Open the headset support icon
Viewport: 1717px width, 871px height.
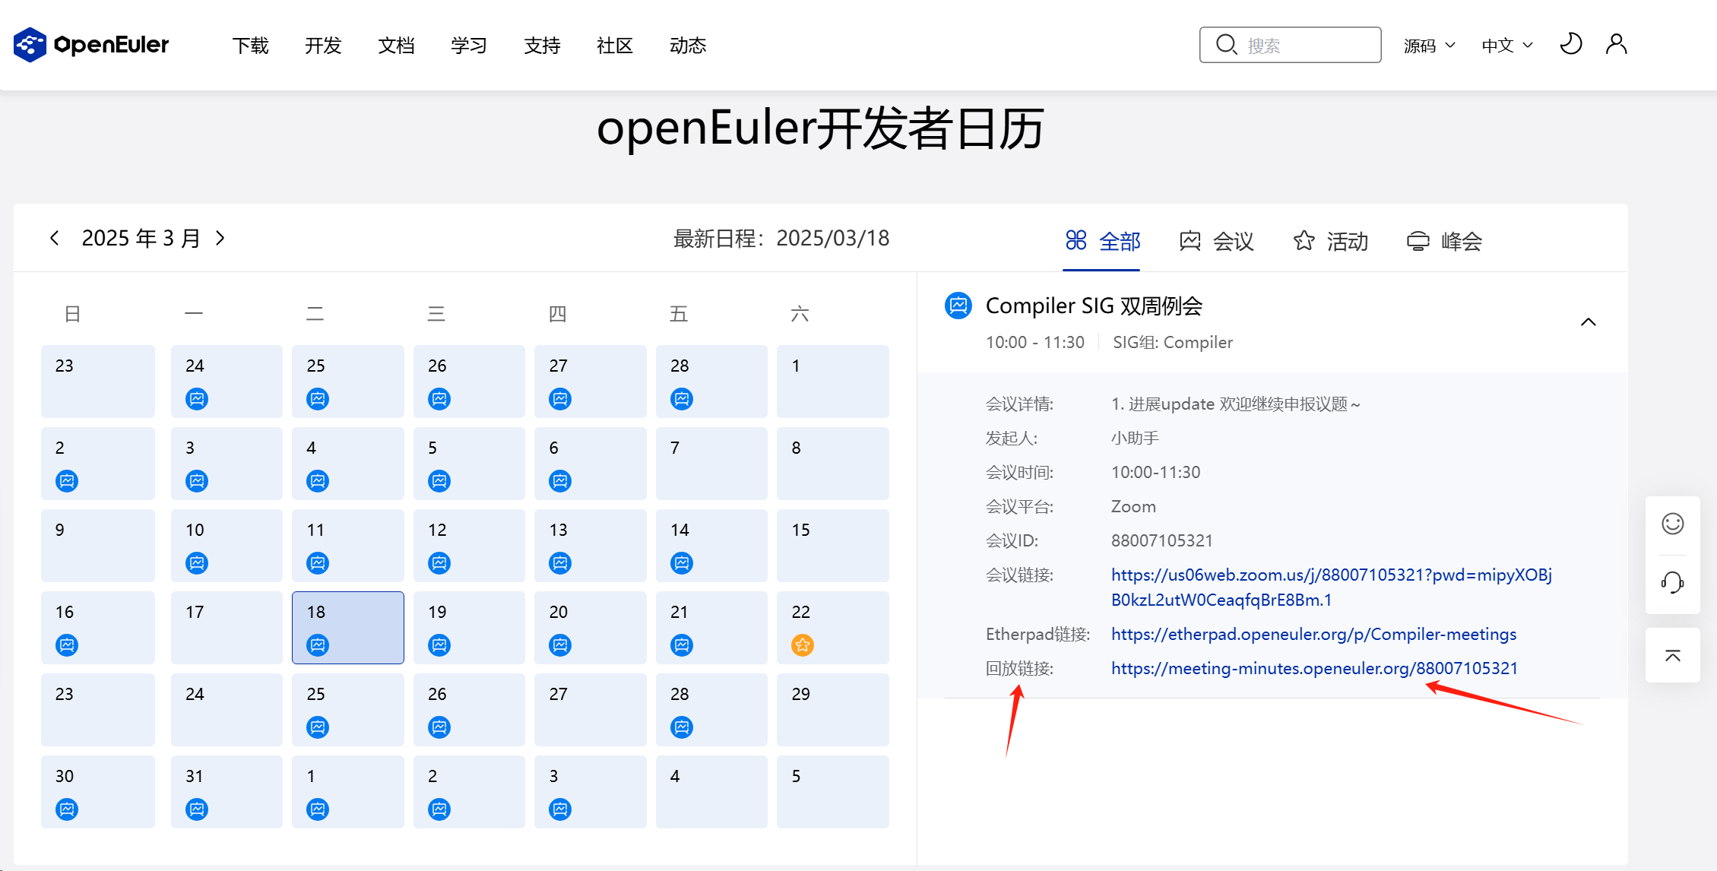tap(1672, 583)
